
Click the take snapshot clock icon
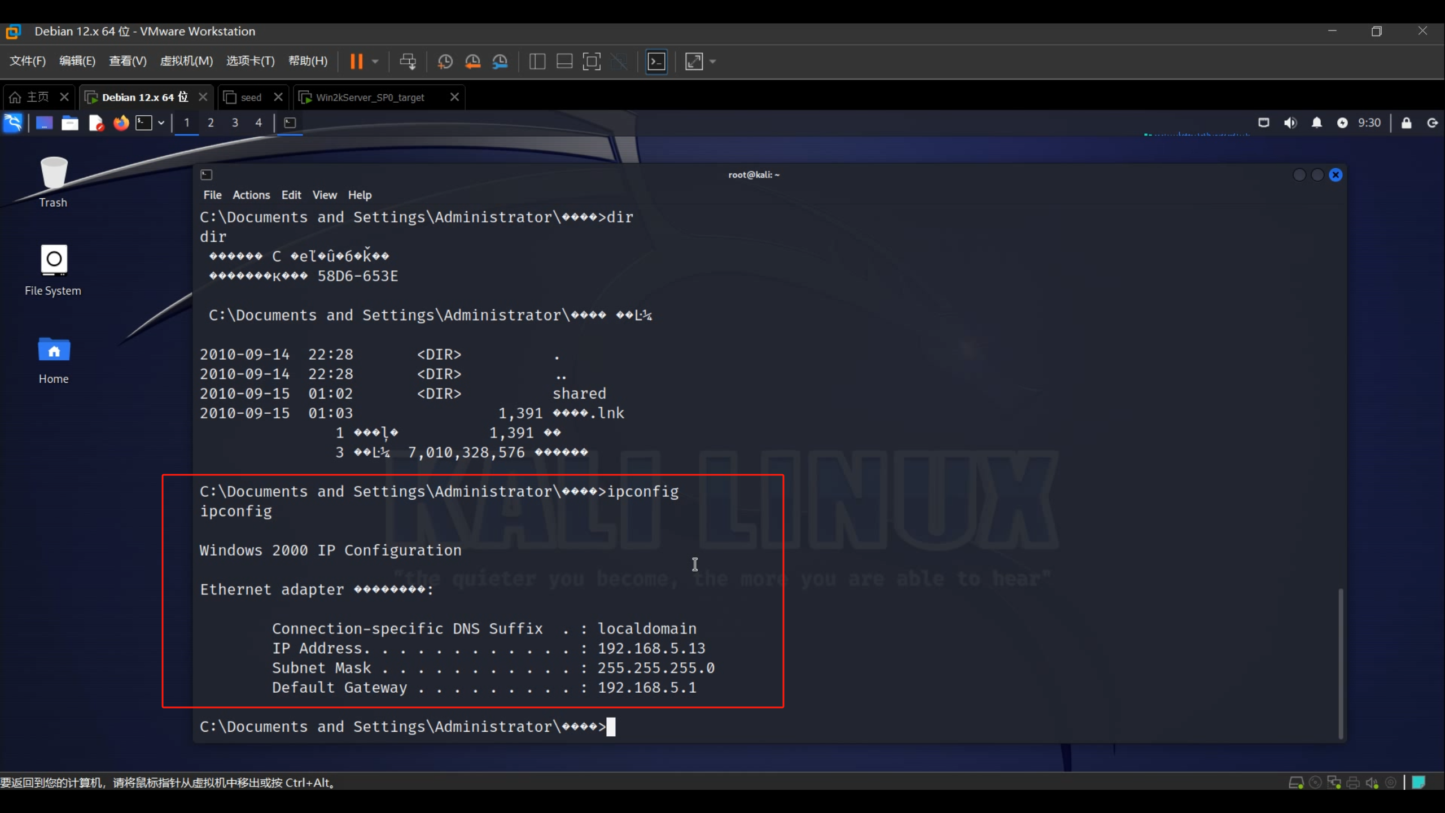445,61
